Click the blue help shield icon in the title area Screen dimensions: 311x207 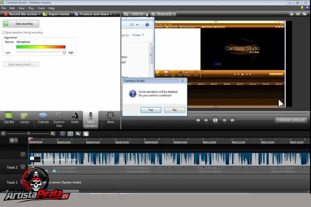point(307,8)
